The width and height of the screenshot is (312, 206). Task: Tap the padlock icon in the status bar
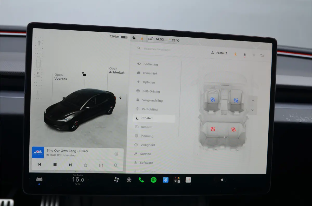134,38
